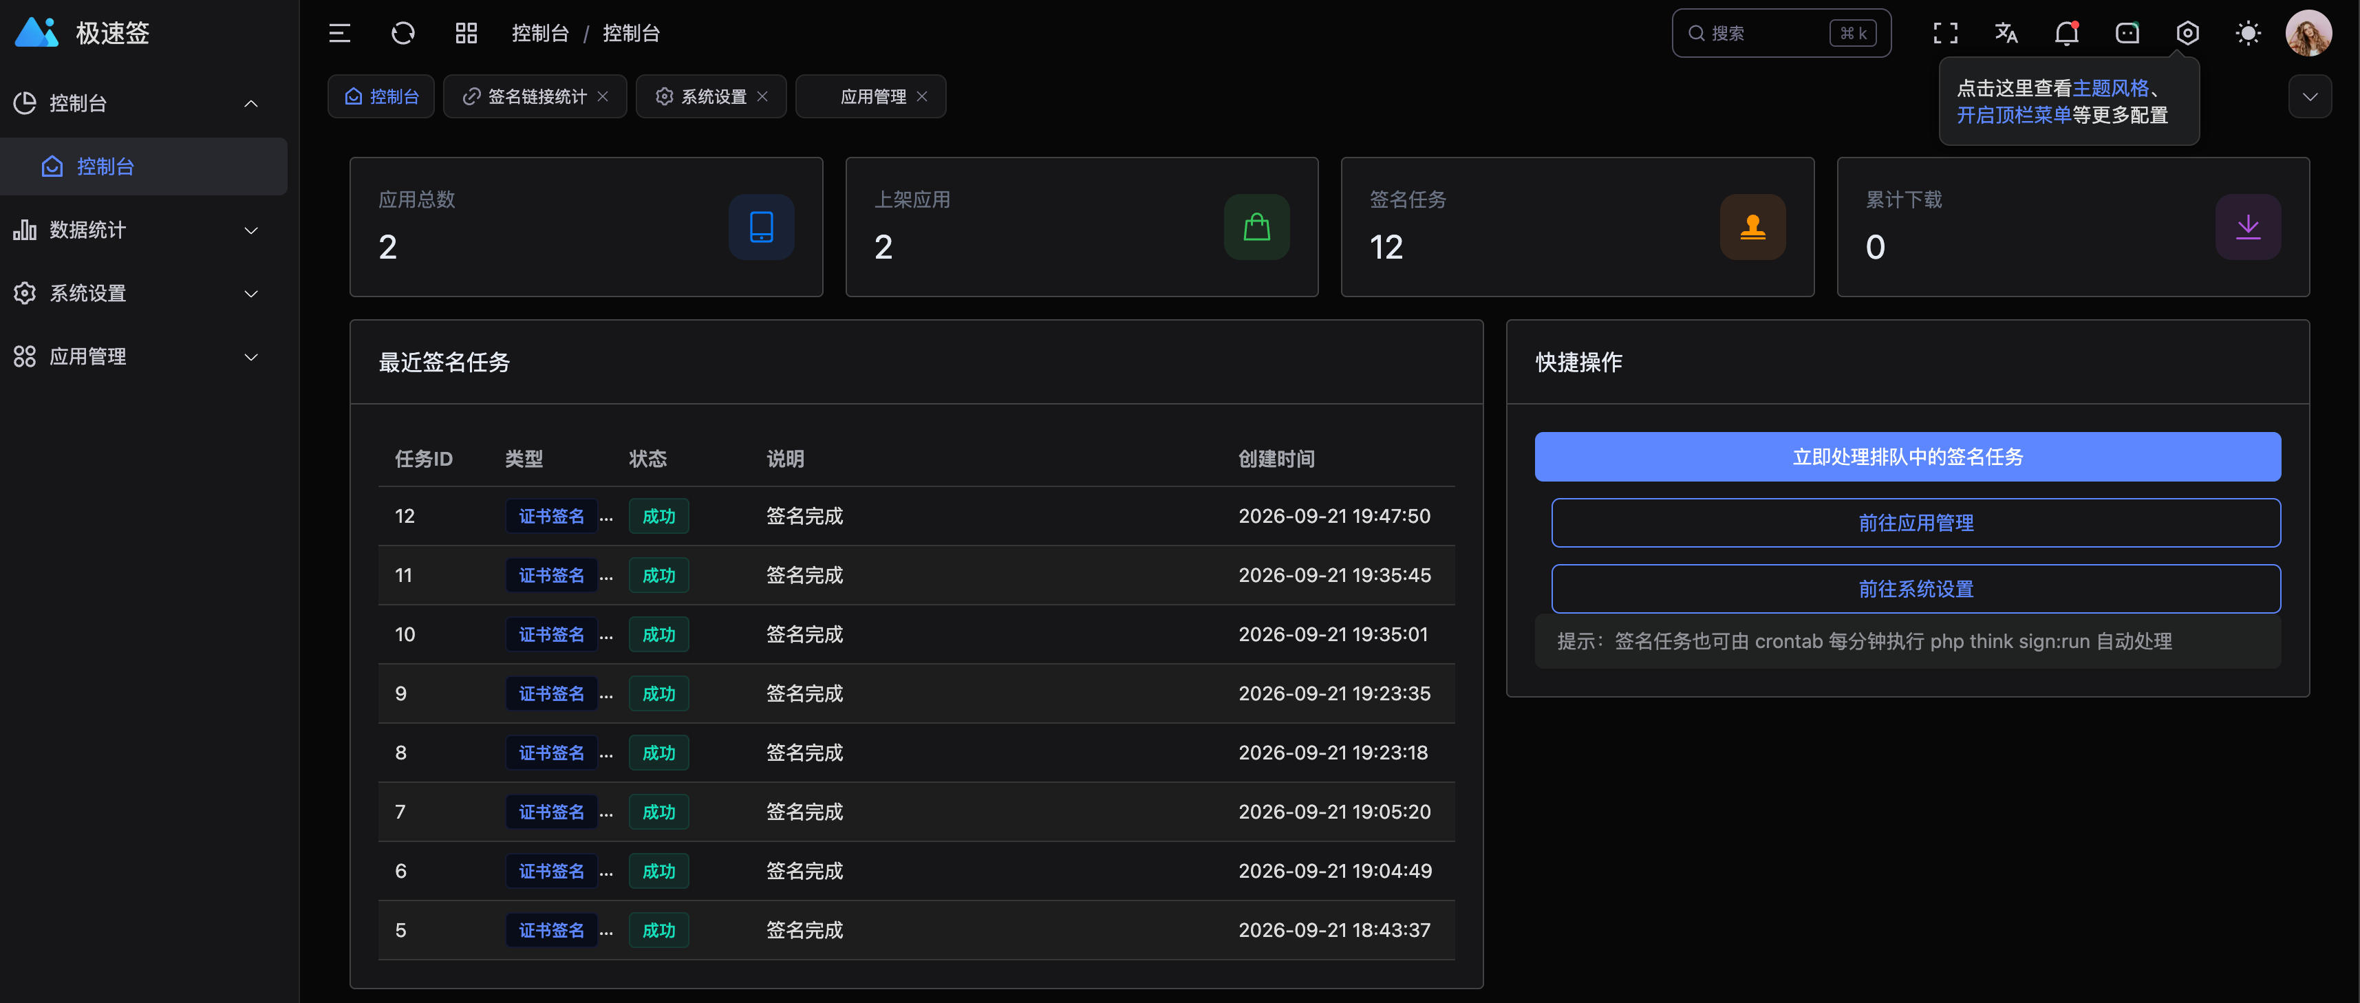Click the 主题风格 link in tooltip
Viewport: 2360px width, 1003px height.
(2111, 88)
